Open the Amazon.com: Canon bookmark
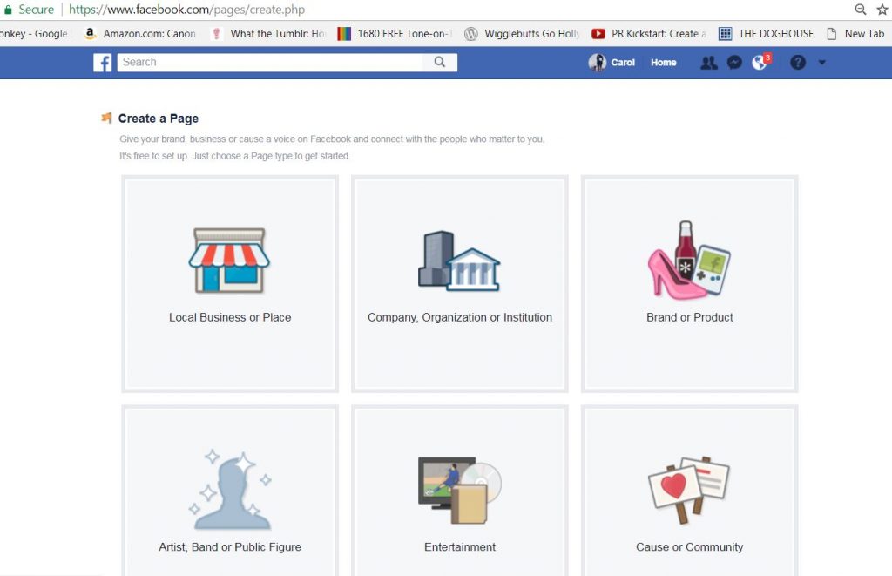The height and width of the screenshot is (576, 892). click(x=140, y=34)
